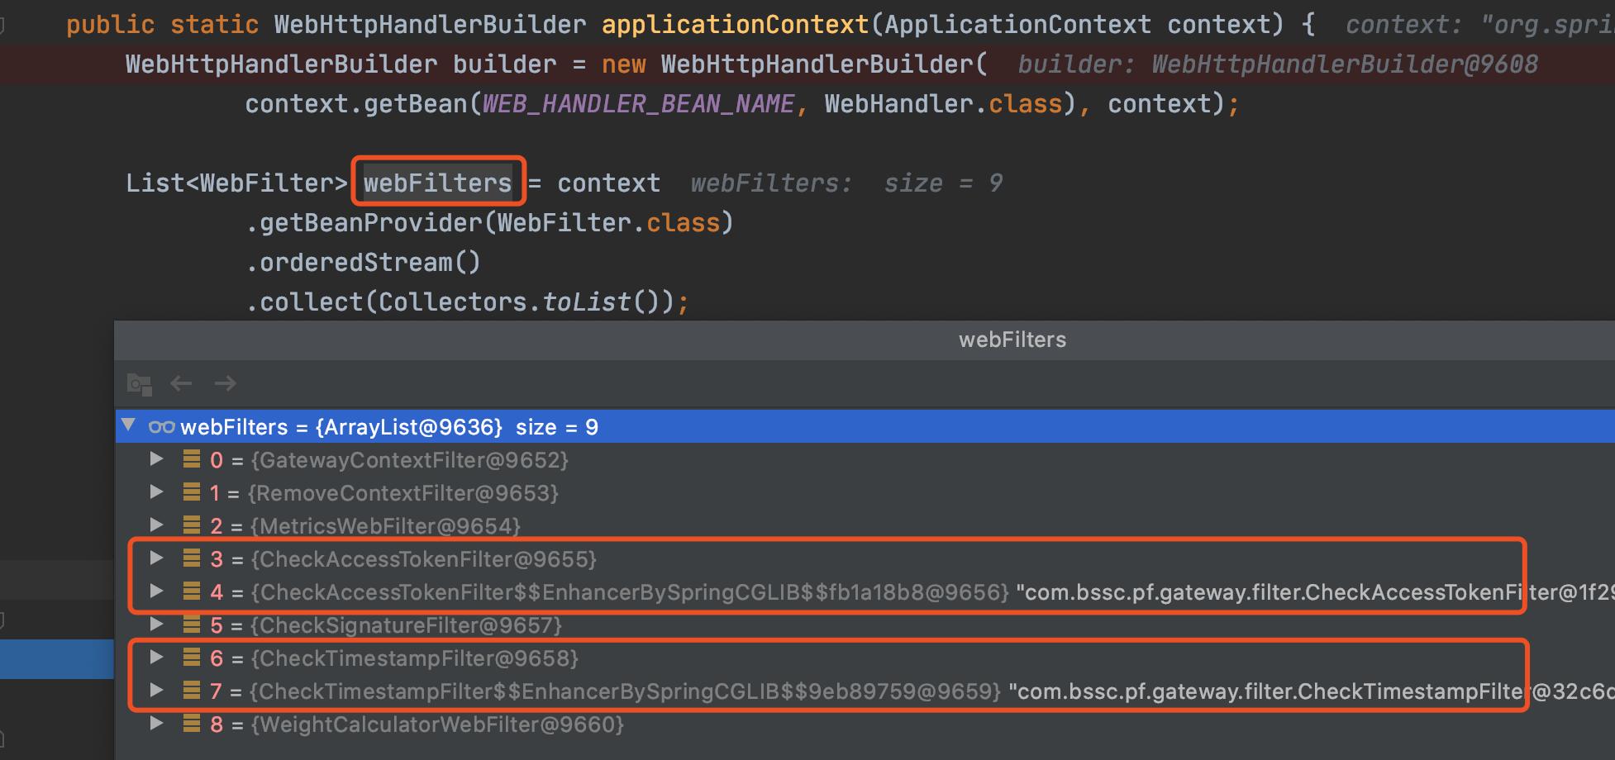Click WEB_HANDLER_BEAN_NAME constant in code

pos(638,103)
